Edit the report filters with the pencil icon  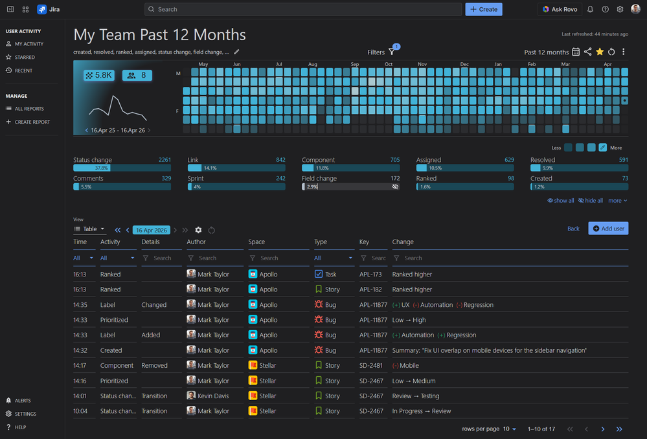[x=236, y=52]
